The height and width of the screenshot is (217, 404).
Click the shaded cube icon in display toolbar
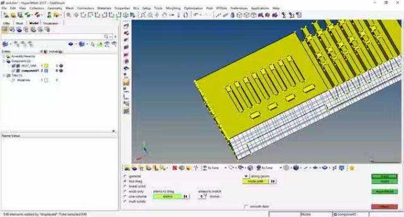point(296,168)
